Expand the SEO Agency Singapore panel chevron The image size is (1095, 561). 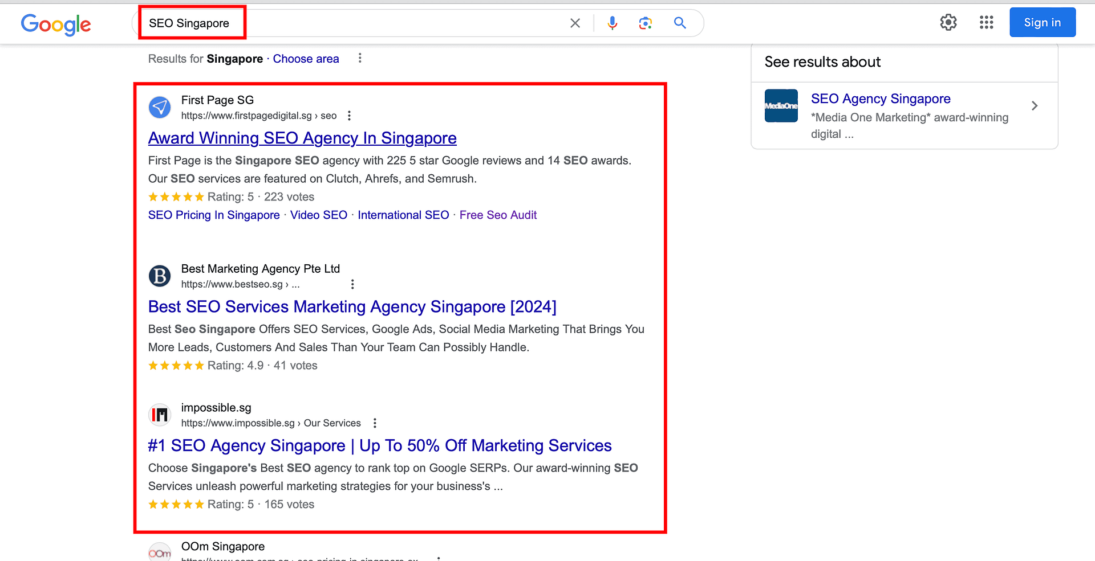[1034, 106]
